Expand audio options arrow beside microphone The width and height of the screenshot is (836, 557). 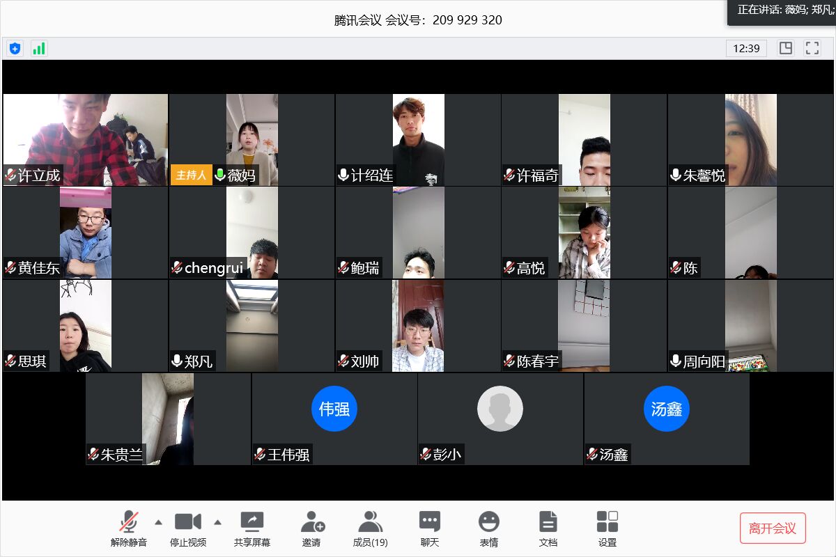click(x=158, y=521)
